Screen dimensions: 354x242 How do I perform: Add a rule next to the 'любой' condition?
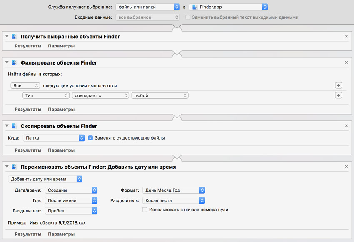coord(339,95)
